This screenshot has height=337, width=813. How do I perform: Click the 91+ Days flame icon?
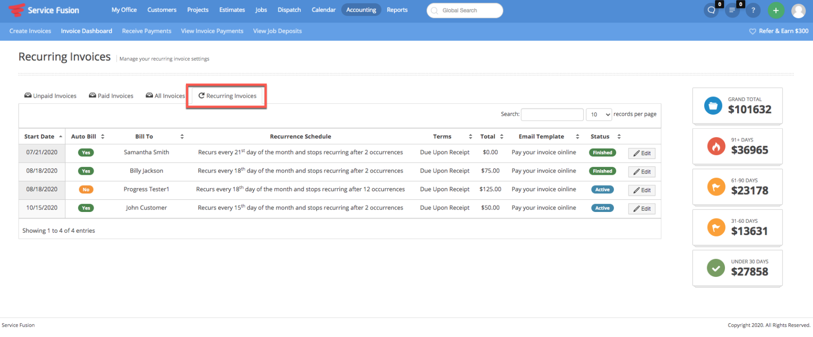716,147
